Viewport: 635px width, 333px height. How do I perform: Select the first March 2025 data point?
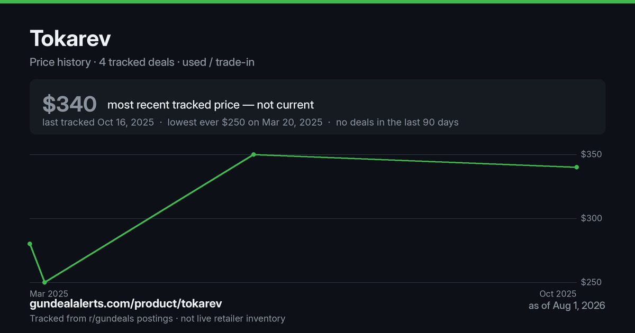point(30,244)
